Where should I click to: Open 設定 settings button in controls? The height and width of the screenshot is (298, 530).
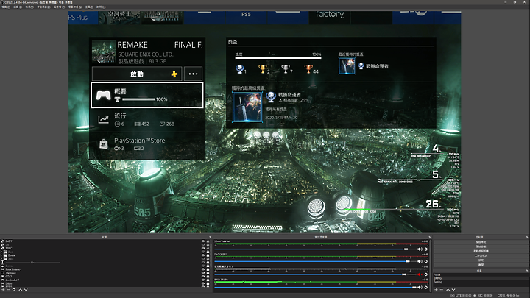click(481, 260)
